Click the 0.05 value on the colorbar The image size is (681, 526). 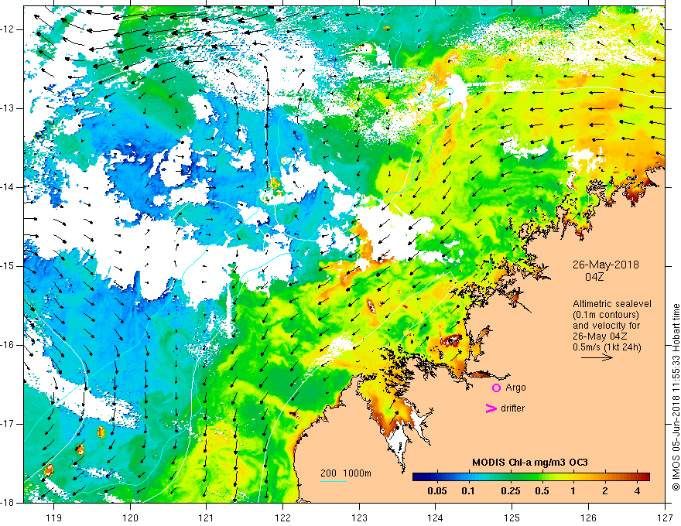[437, 491]
